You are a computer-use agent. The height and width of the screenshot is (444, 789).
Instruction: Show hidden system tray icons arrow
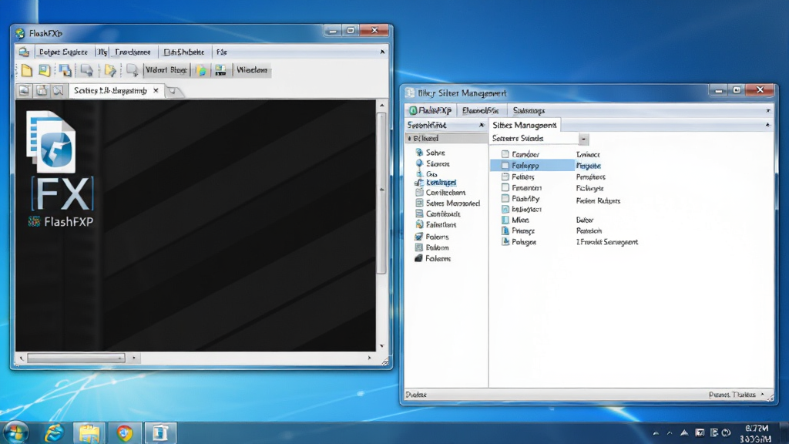coord(656,433)
